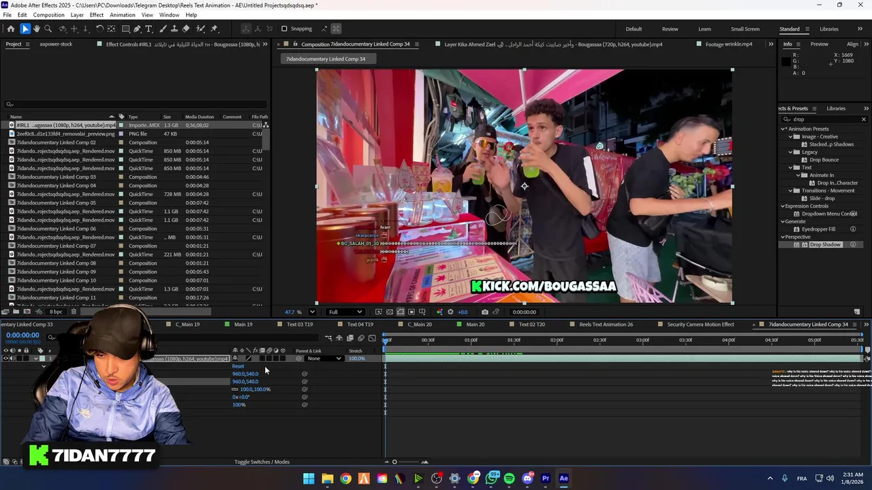Click info icon beside Eyedropper Fill effect

point(853,229)
